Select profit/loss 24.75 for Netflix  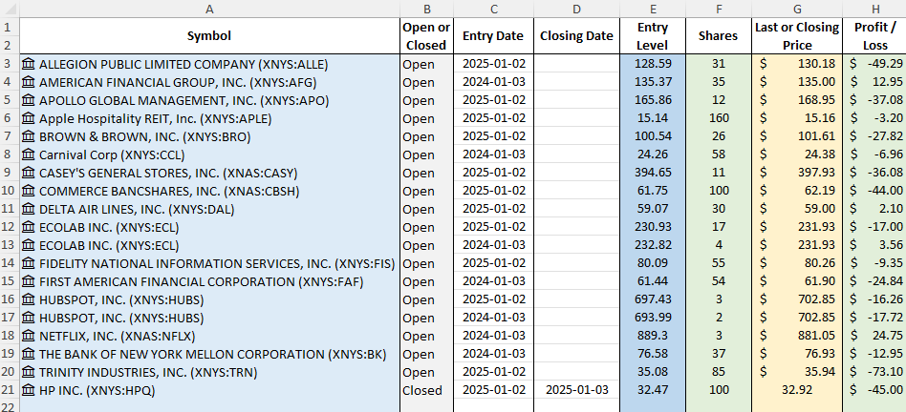tap(874, 336)
